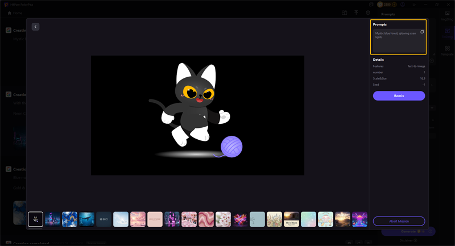Open the Txt2Img tab in the sidebar
455x246 pixels.
pos(447,33)
